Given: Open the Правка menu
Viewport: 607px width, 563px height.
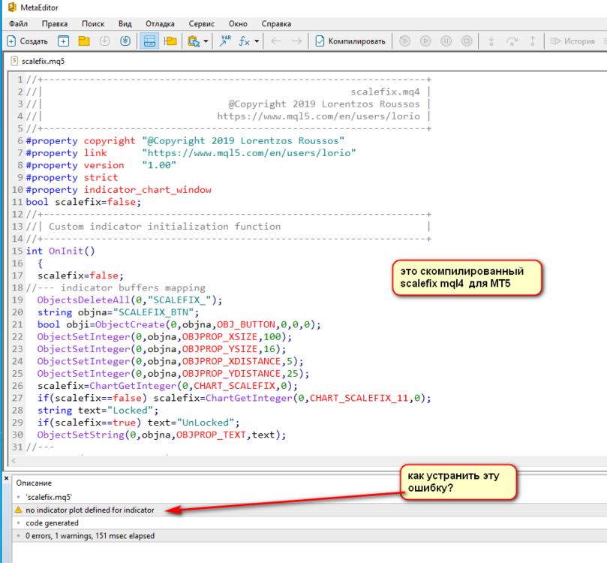Looking at the screenshot, I should coord(55,23).
